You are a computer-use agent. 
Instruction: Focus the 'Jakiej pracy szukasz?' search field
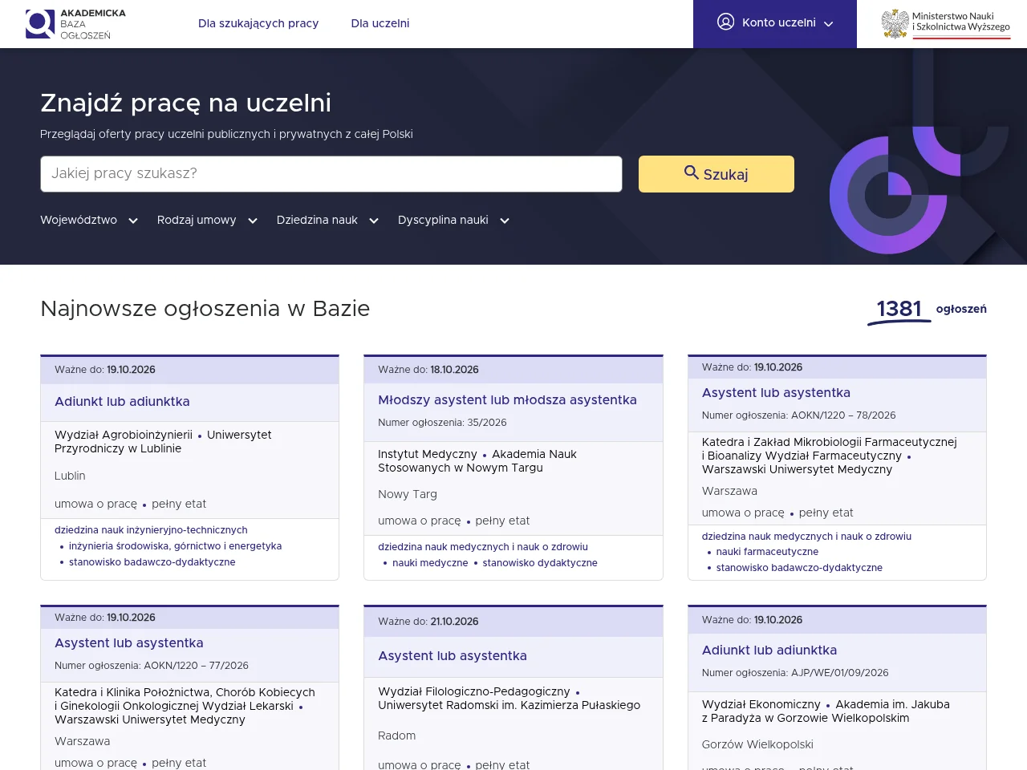tap(331, 174)
